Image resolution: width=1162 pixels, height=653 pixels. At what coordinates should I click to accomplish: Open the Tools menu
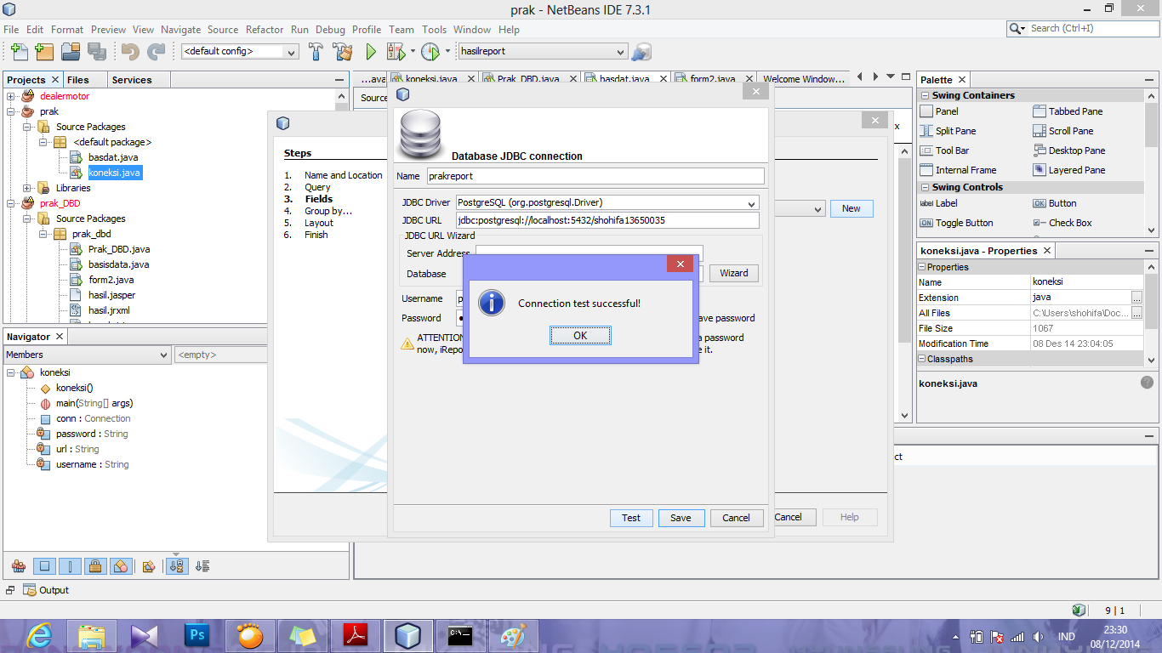click(x=434, y=29)
